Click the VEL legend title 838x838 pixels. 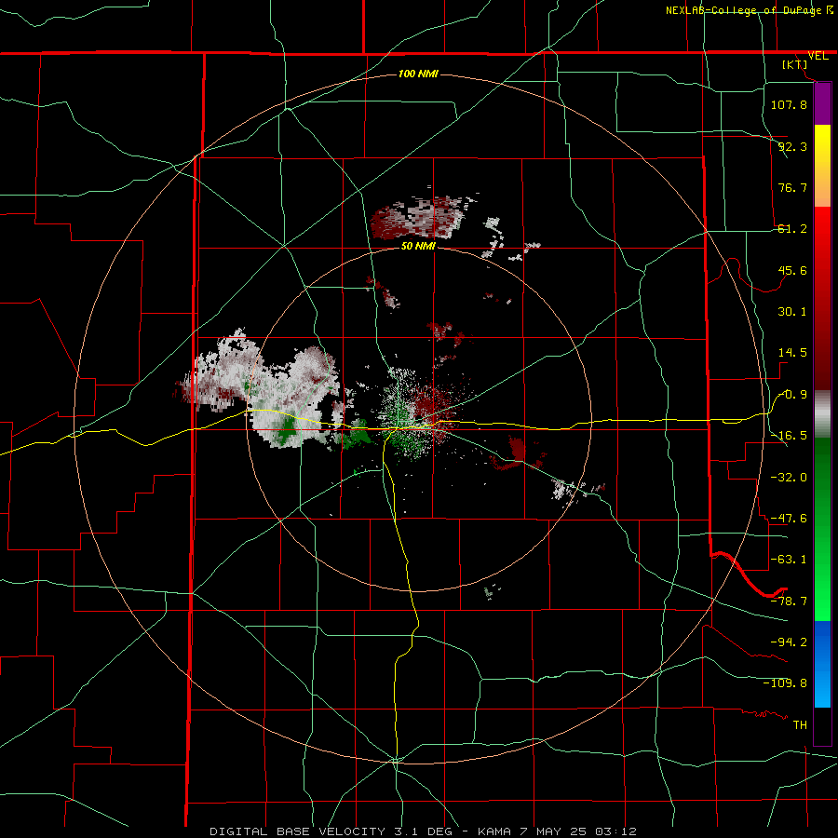(818, 56)
